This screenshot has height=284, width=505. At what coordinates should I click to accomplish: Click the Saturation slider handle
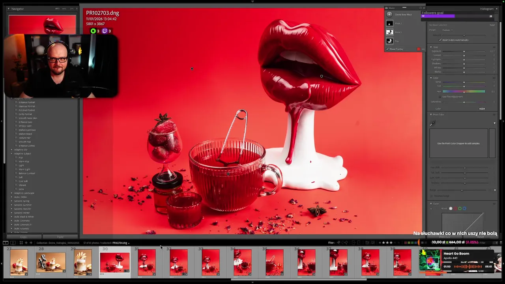tap(464, 102)
